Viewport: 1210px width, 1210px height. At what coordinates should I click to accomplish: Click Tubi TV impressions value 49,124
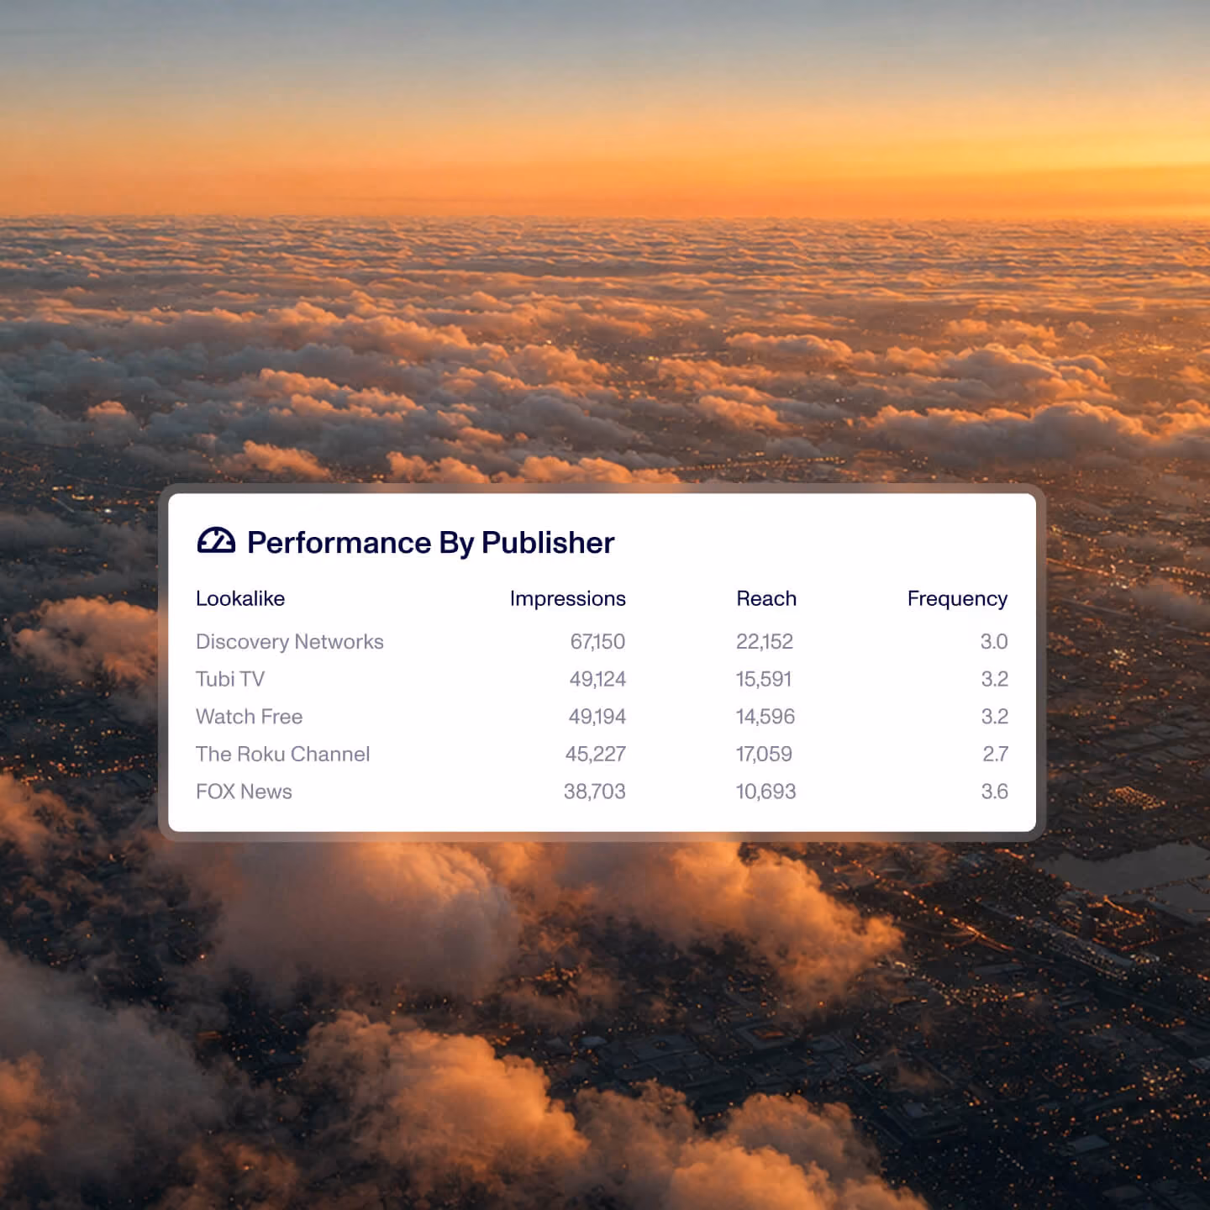pos(597,679)
